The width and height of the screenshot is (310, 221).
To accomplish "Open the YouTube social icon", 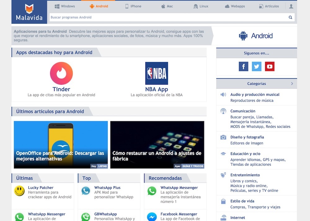I will 269,66.
